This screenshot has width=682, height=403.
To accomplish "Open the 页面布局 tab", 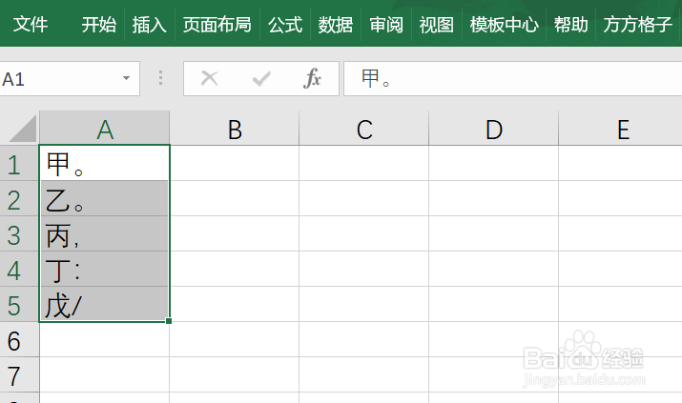I will pos(217,25).
